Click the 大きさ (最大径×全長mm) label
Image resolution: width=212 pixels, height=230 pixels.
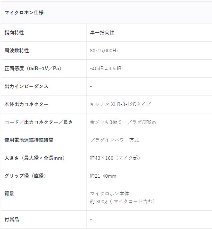pos(35,158)
